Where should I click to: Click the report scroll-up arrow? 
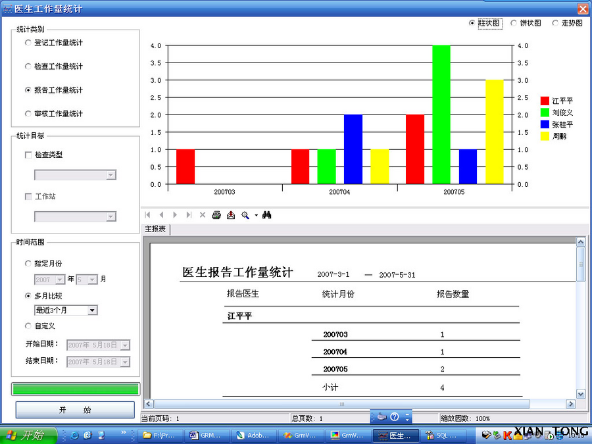click(x=581, y=241)
